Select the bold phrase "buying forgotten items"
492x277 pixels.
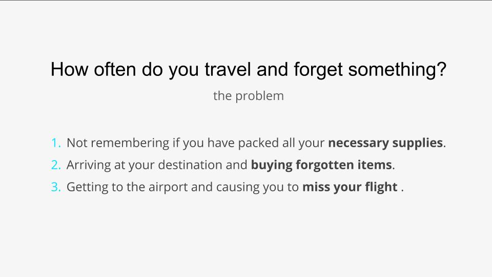[321, 165]
